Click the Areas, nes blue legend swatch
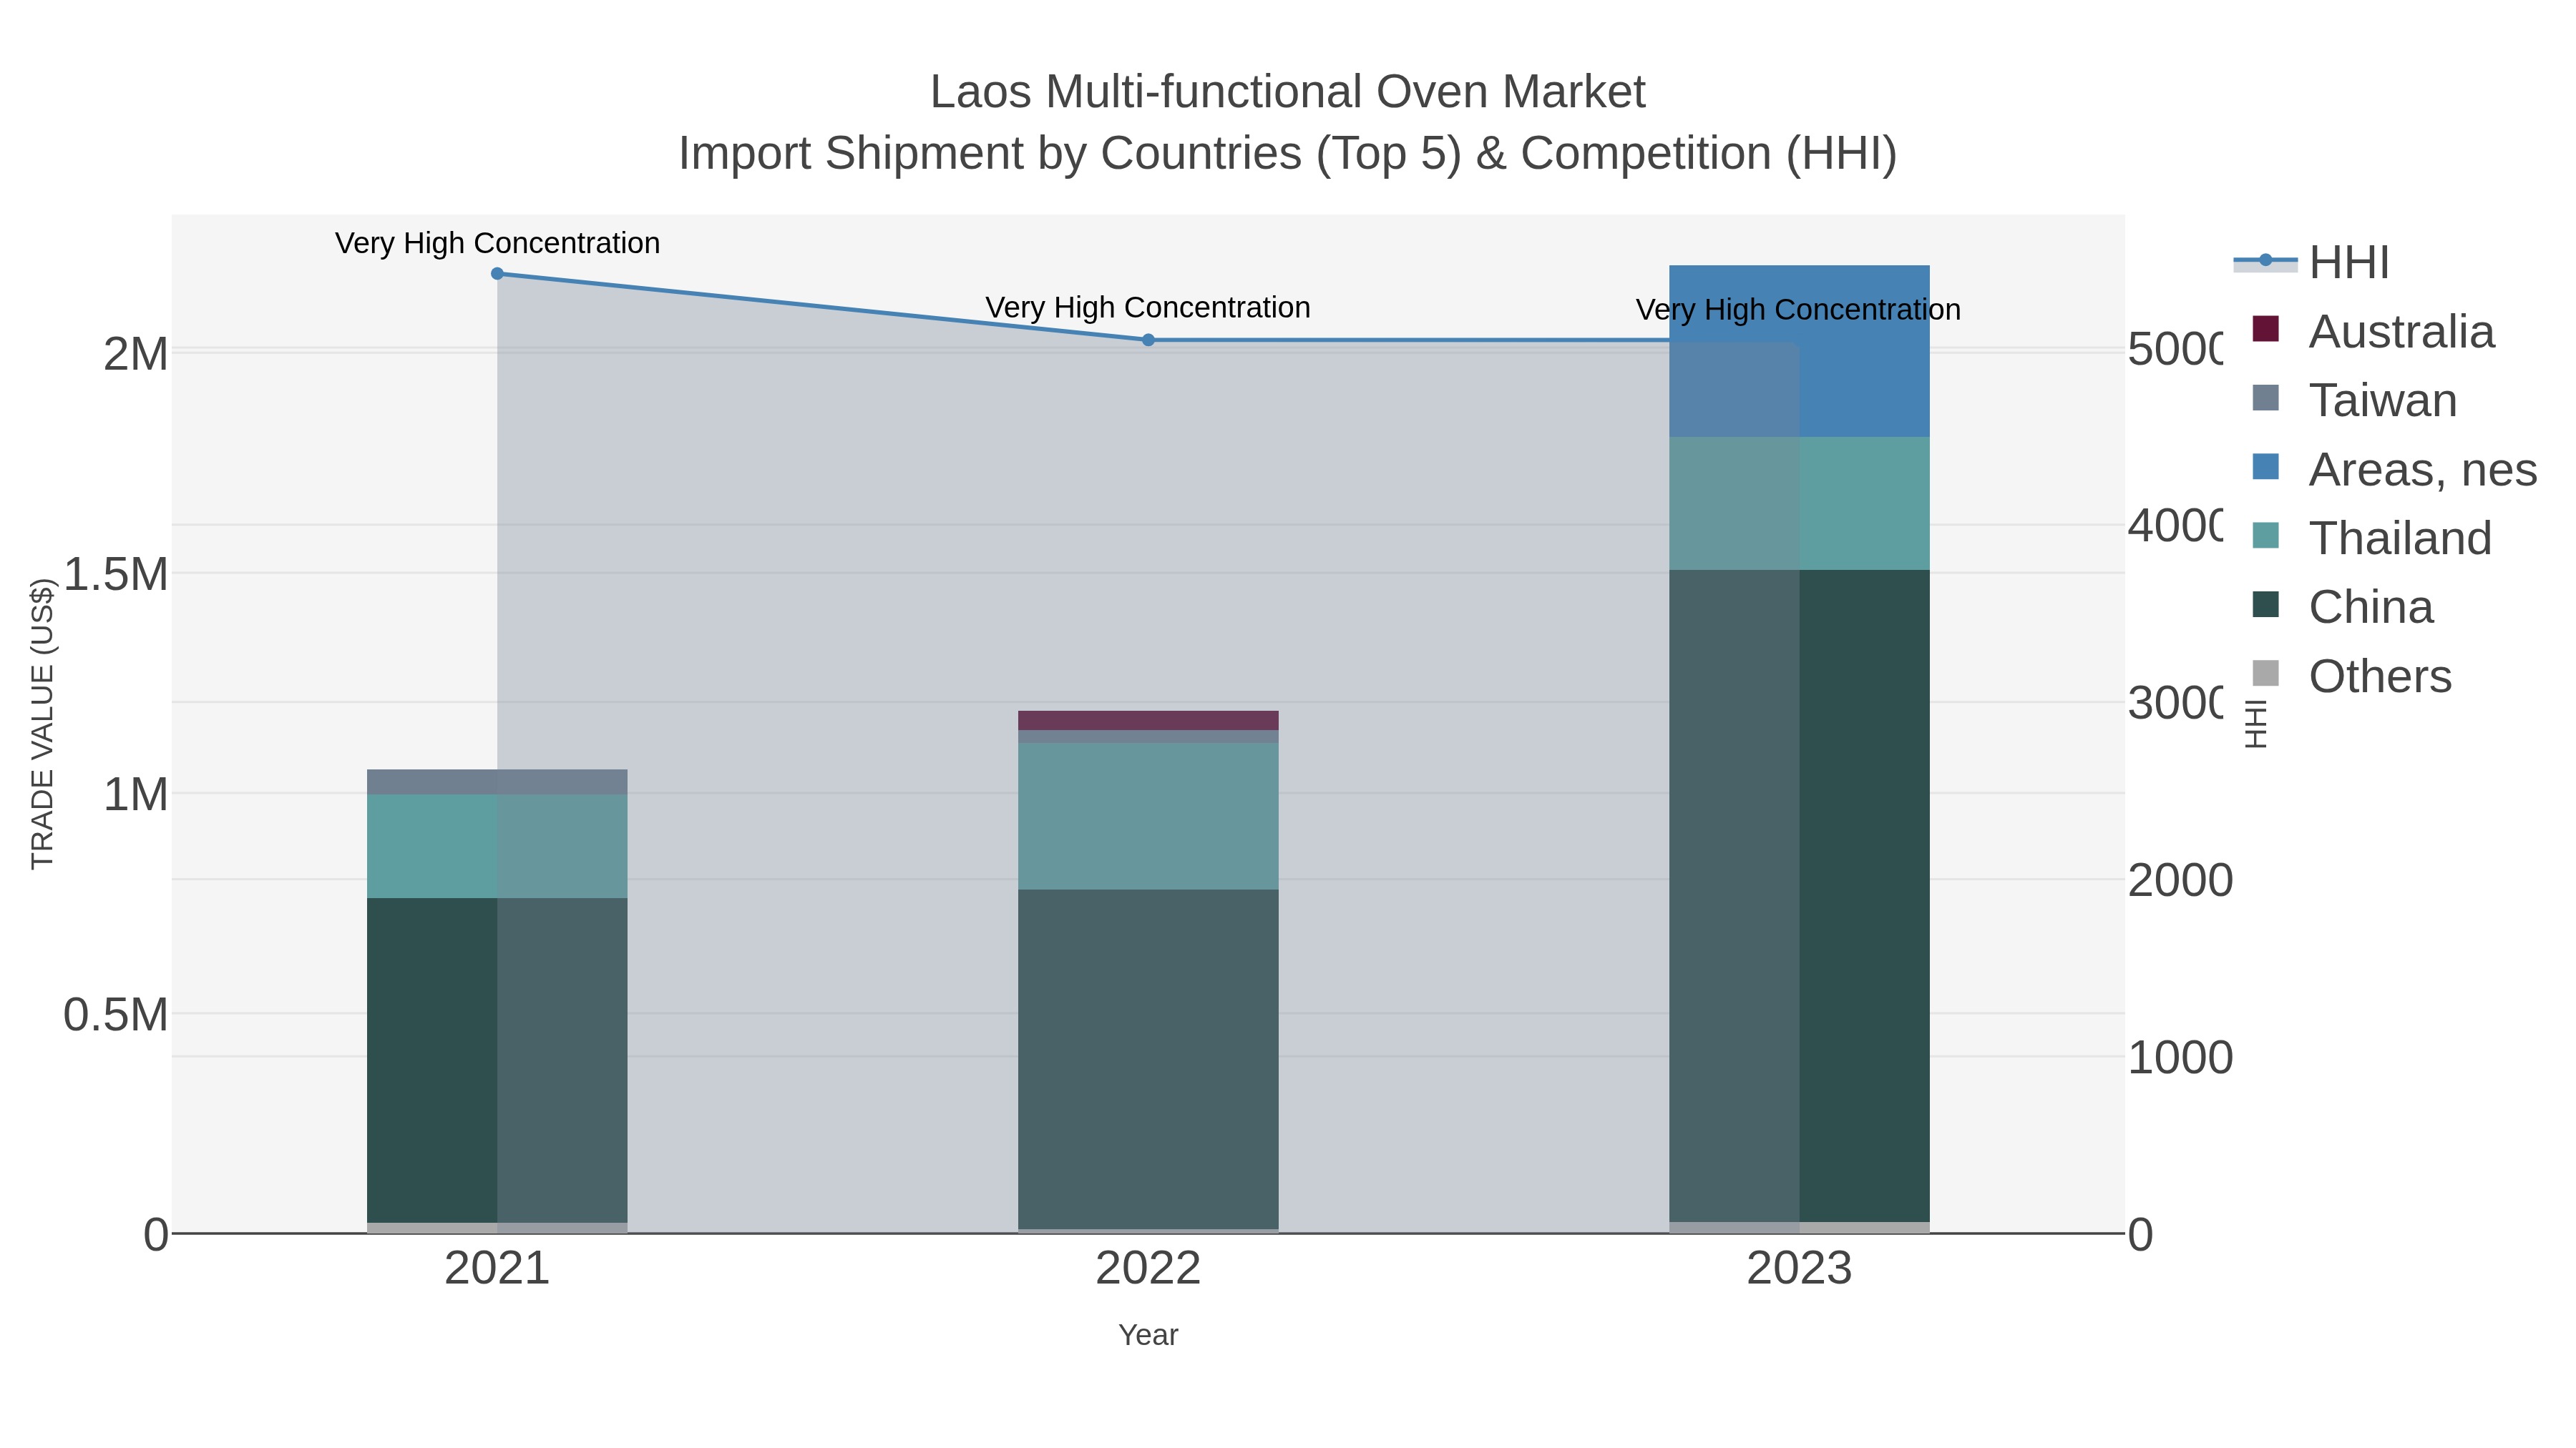This screenshot has width=2576, height=1448. 2265,467
